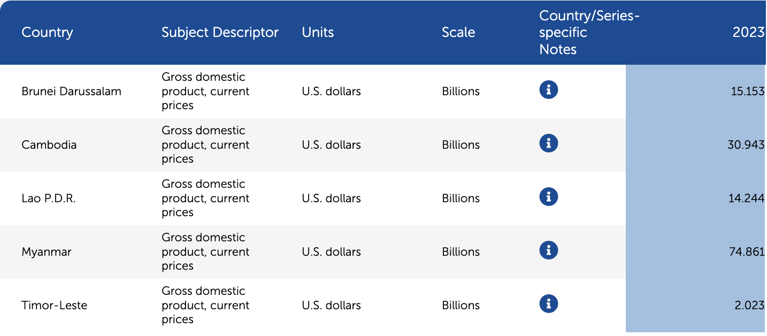The height and width of the screenshot is (336, 767).
Task: Select the Brunei Darussalam country cell
Action: (x=71, y=91)
